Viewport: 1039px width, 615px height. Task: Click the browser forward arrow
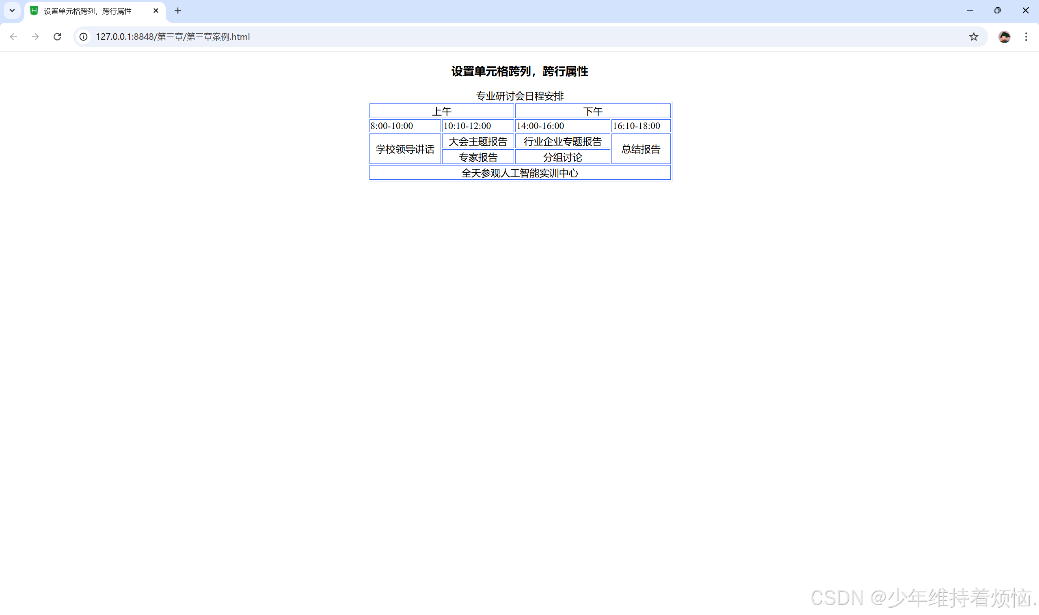(x=35, y=37)
